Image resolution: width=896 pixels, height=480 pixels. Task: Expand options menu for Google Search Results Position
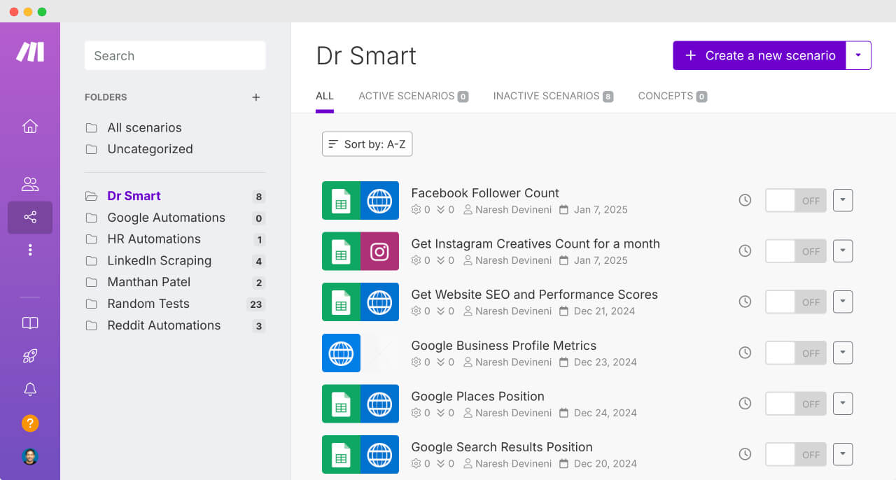(x=843, y=454)
